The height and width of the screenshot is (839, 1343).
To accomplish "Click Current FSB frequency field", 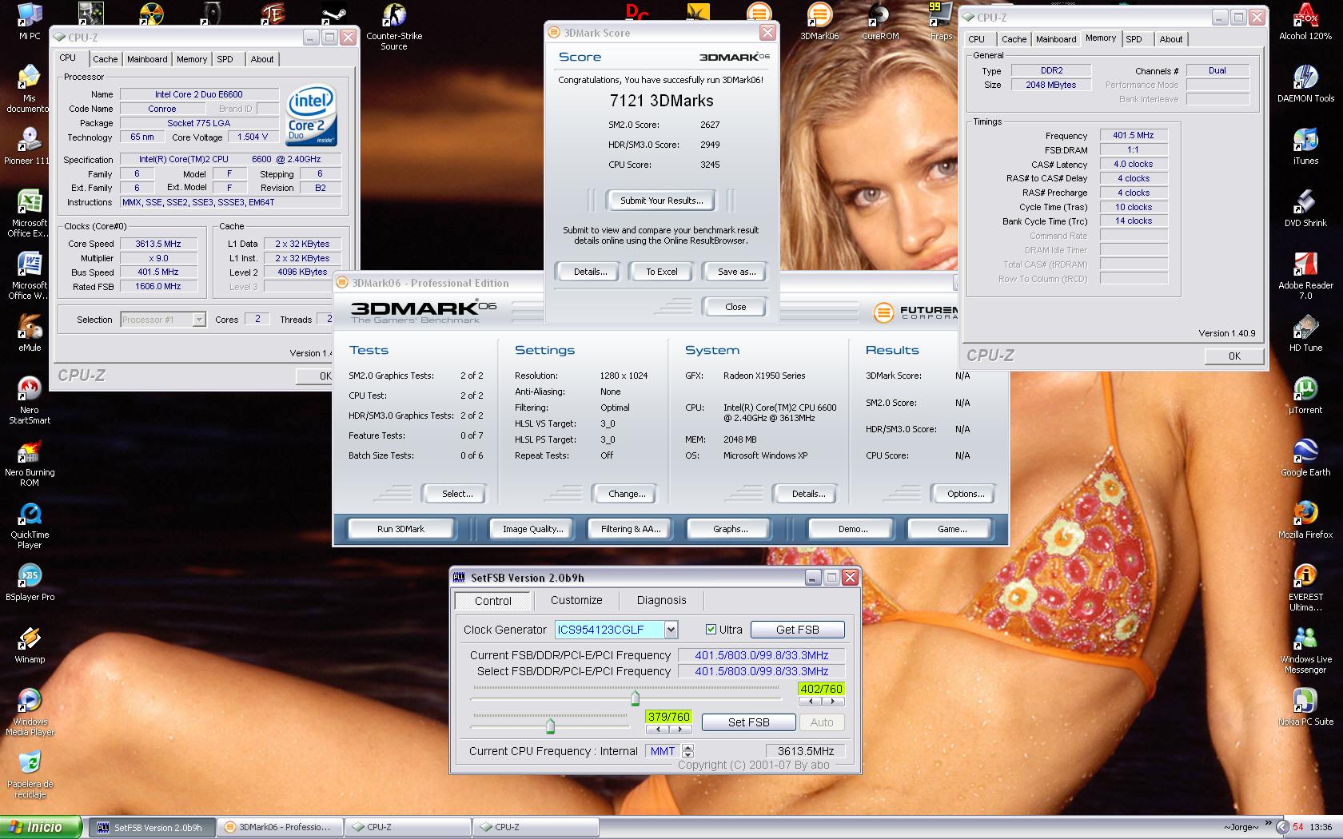I will coord(761,655).
